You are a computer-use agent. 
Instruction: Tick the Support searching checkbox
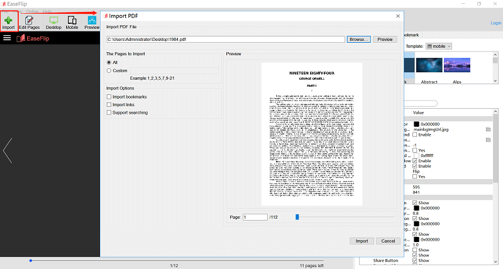click(109, 113)
